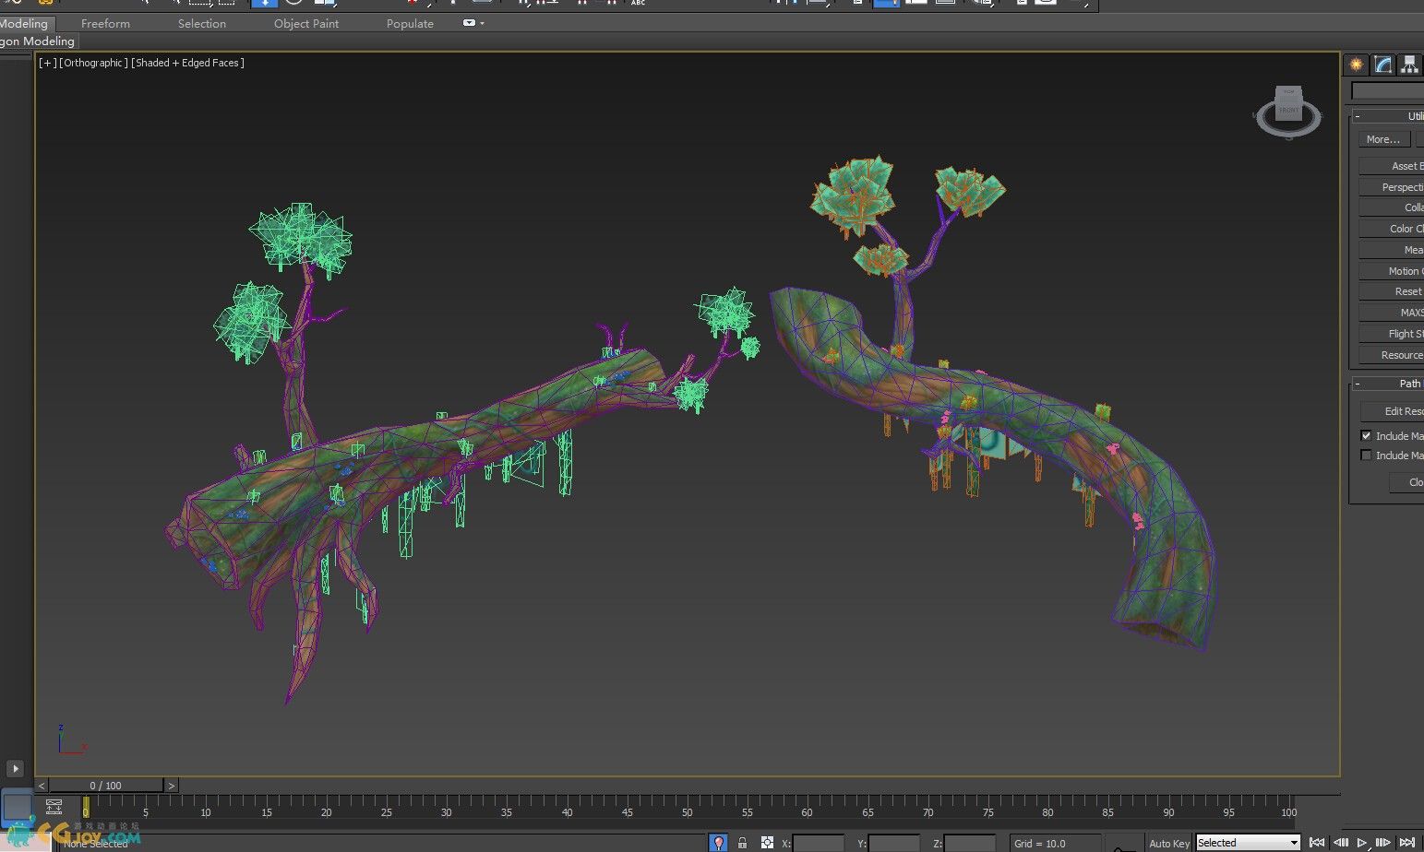Click the X coordinate field
1424x852 pixels.
point(819,843)
